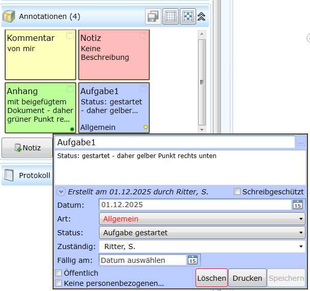Enable the Schreibgeschützt checkbox

coord(237,192)
